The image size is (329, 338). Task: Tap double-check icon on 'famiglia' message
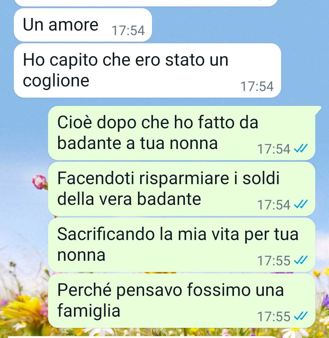tap(301, 316)
